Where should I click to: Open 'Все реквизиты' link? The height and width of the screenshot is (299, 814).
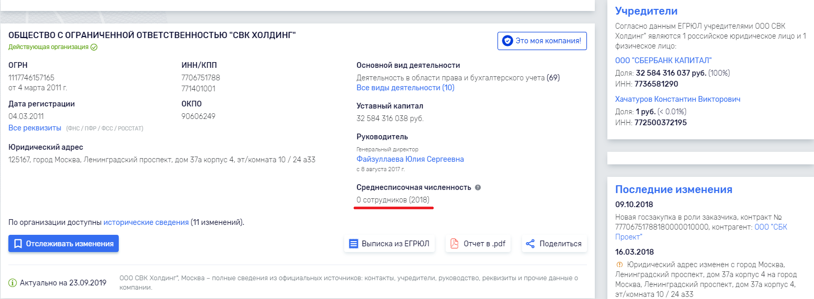[x=35, y=128]
